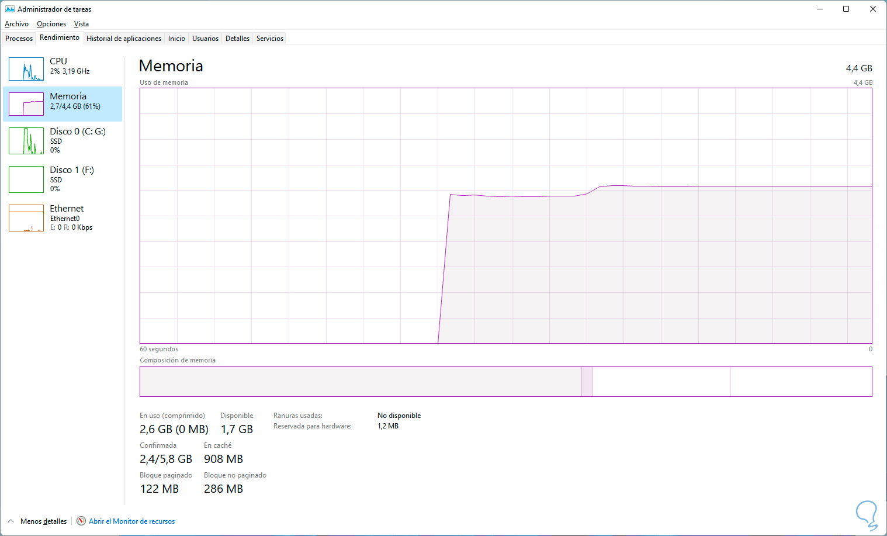The height and width of the screenshot is (536, 887).
Task: Click the CPU label in sidebar
Action: tap(58, 61)
